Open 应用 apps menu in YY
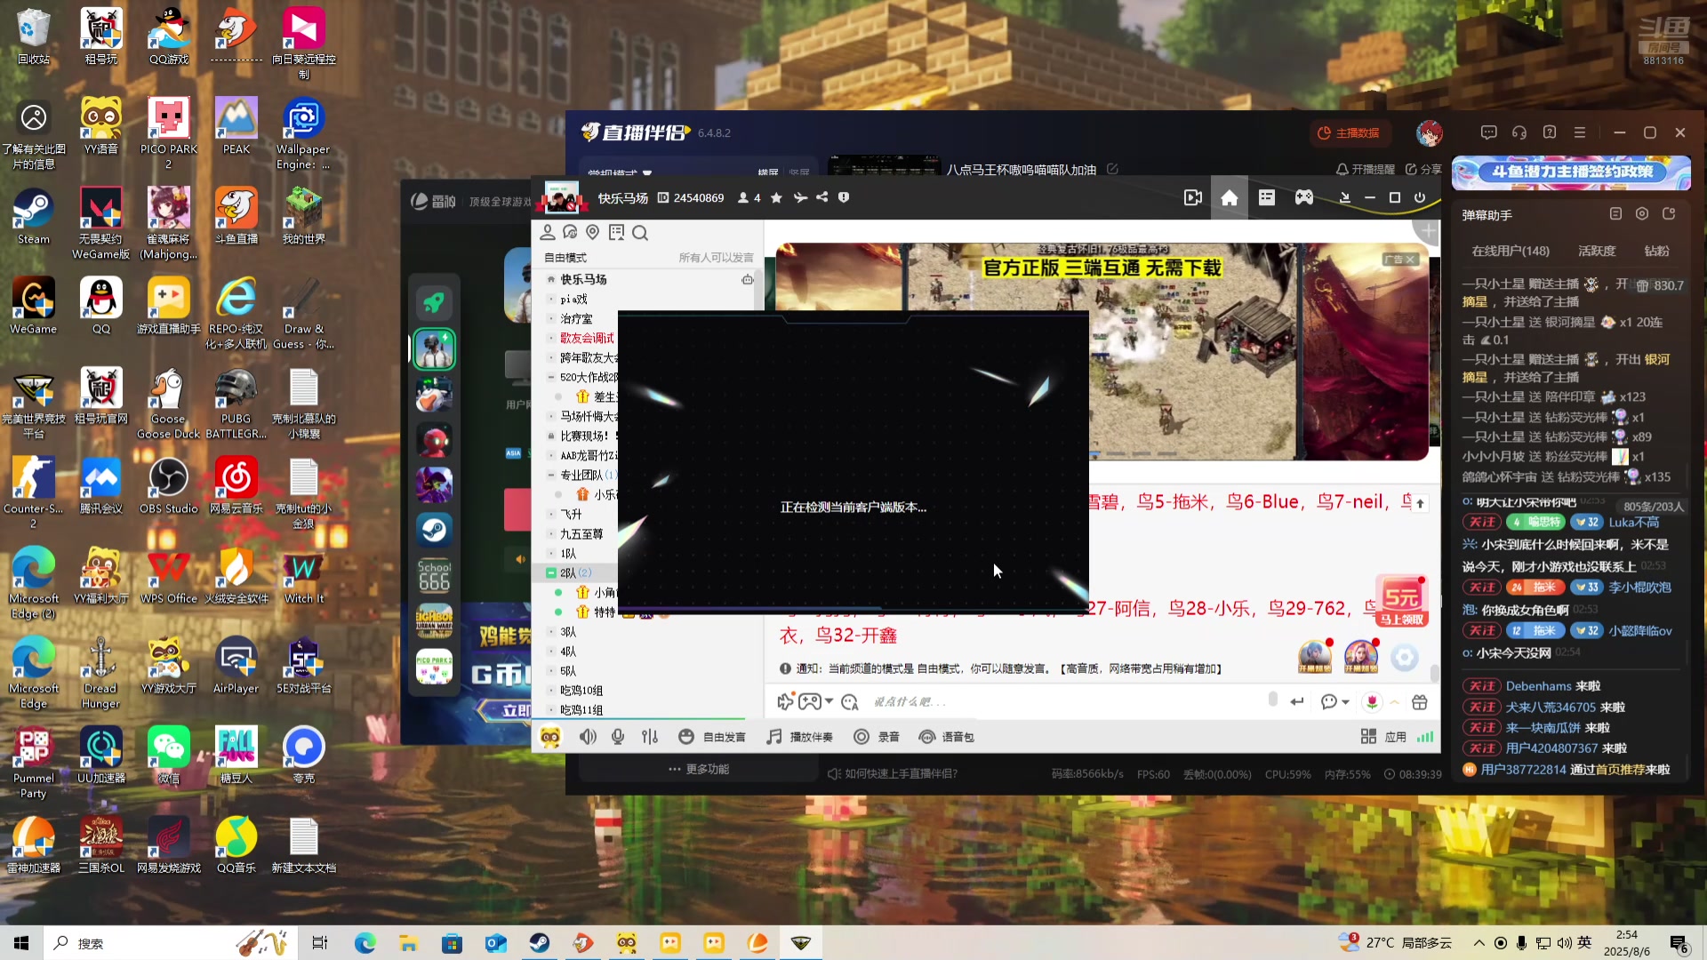Viewport: 1707px width, 960px height. pyautogui.click(x=1383, y=737)
